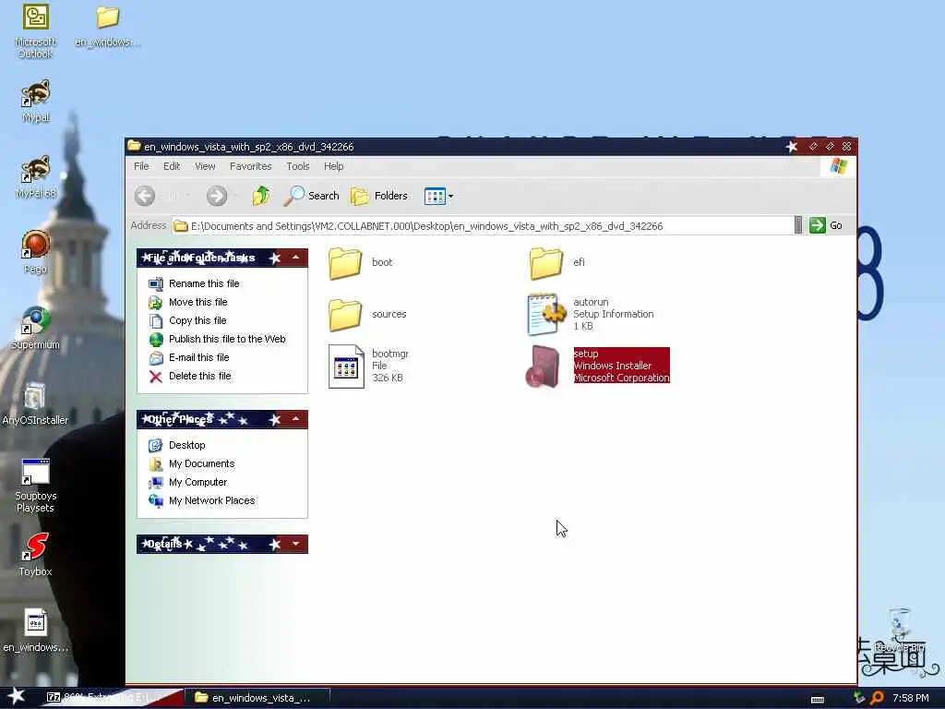Switch to en_windows_vista taskbar button
945x709 pixels.
point(259,698)
